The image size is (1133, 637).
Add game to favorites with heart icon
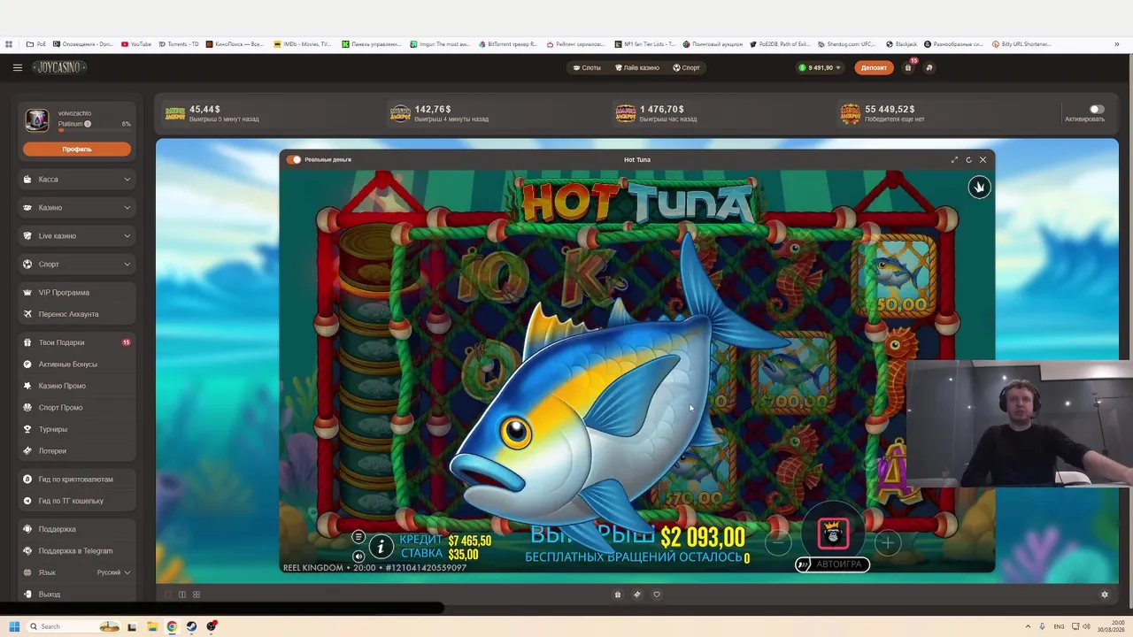[657, 595]
